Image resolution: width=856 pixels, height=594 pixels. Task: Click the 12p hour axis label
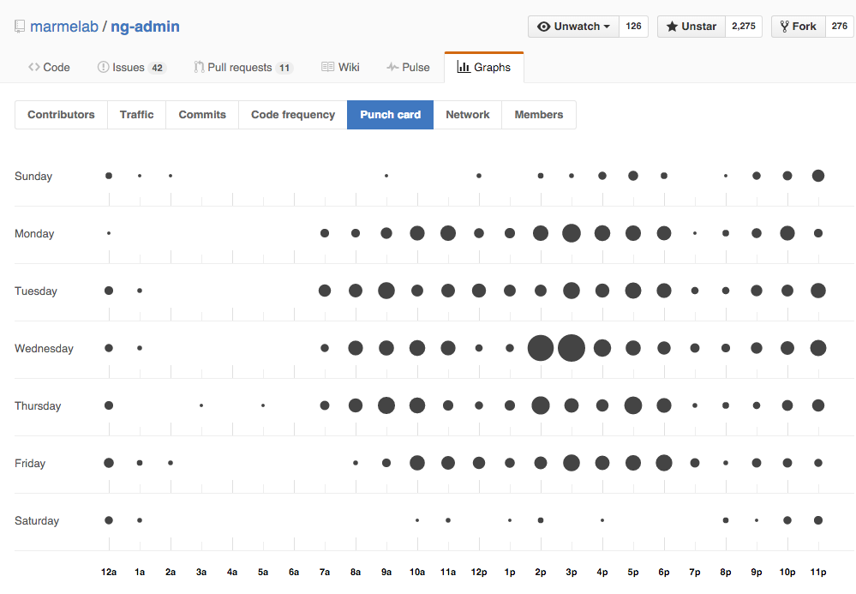(479, 573)
